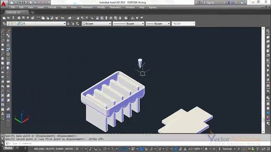
Task: Click the new drawing tab plus button
Action: click(x=32, y=13)
